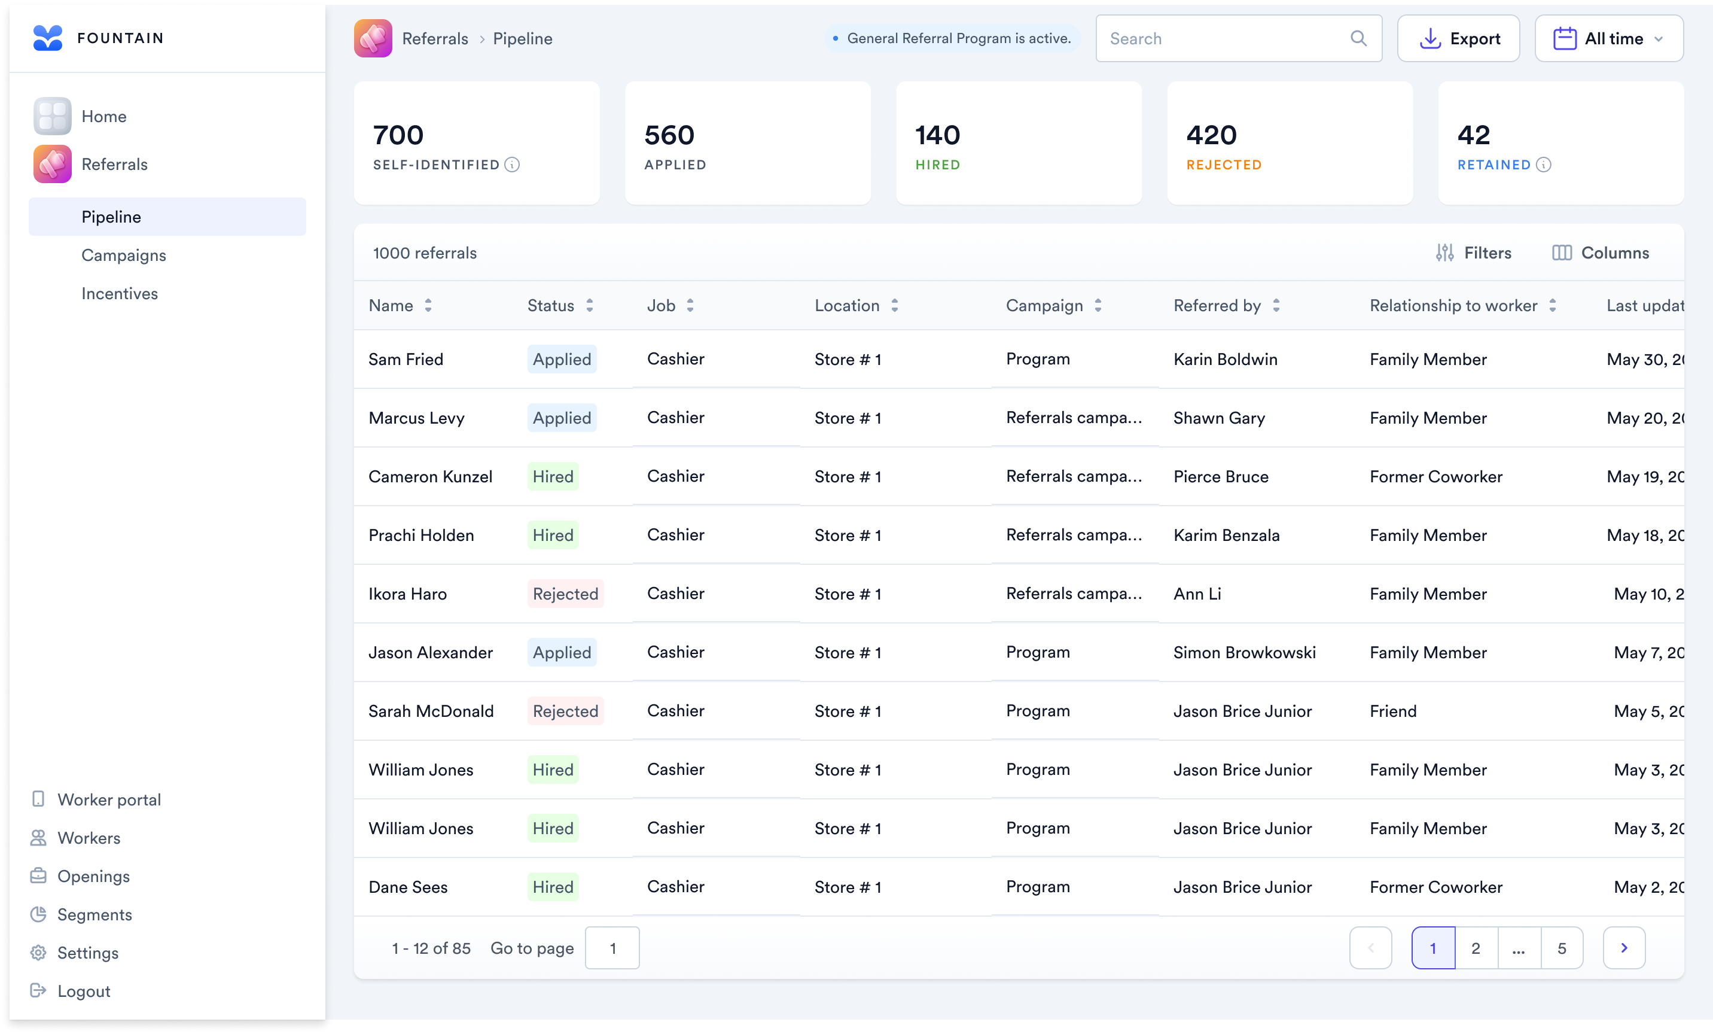Go to the Incentives section
The height and width of the screenshot is (1034, 1713).
tap(120, 293)
